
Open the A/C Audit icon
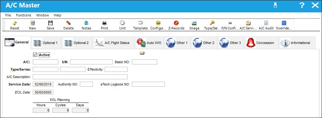[x=266, y=23]
